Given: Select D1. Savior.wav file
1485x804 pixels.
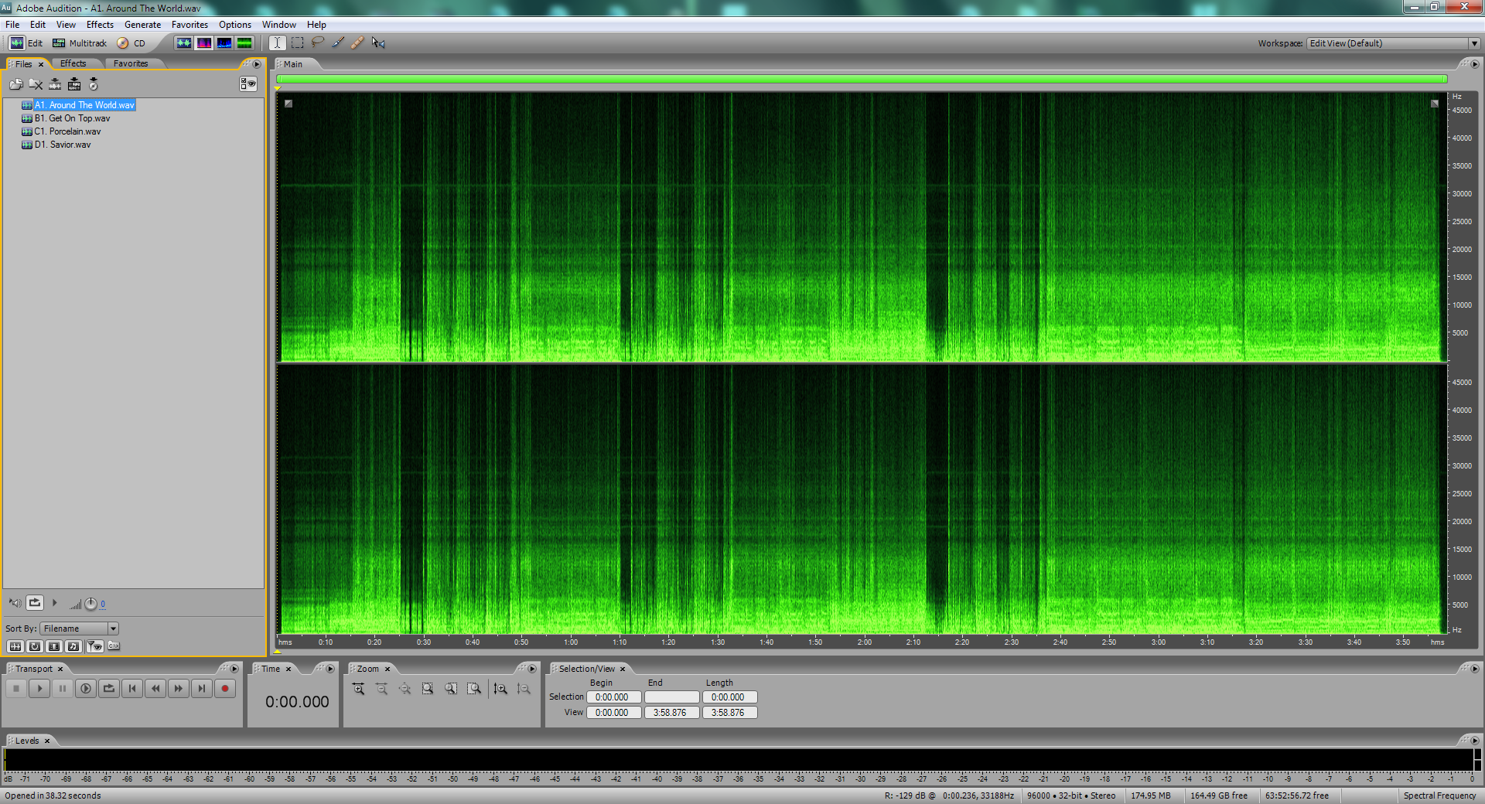Looking at the screenshot, I should [x=63, y=145].
